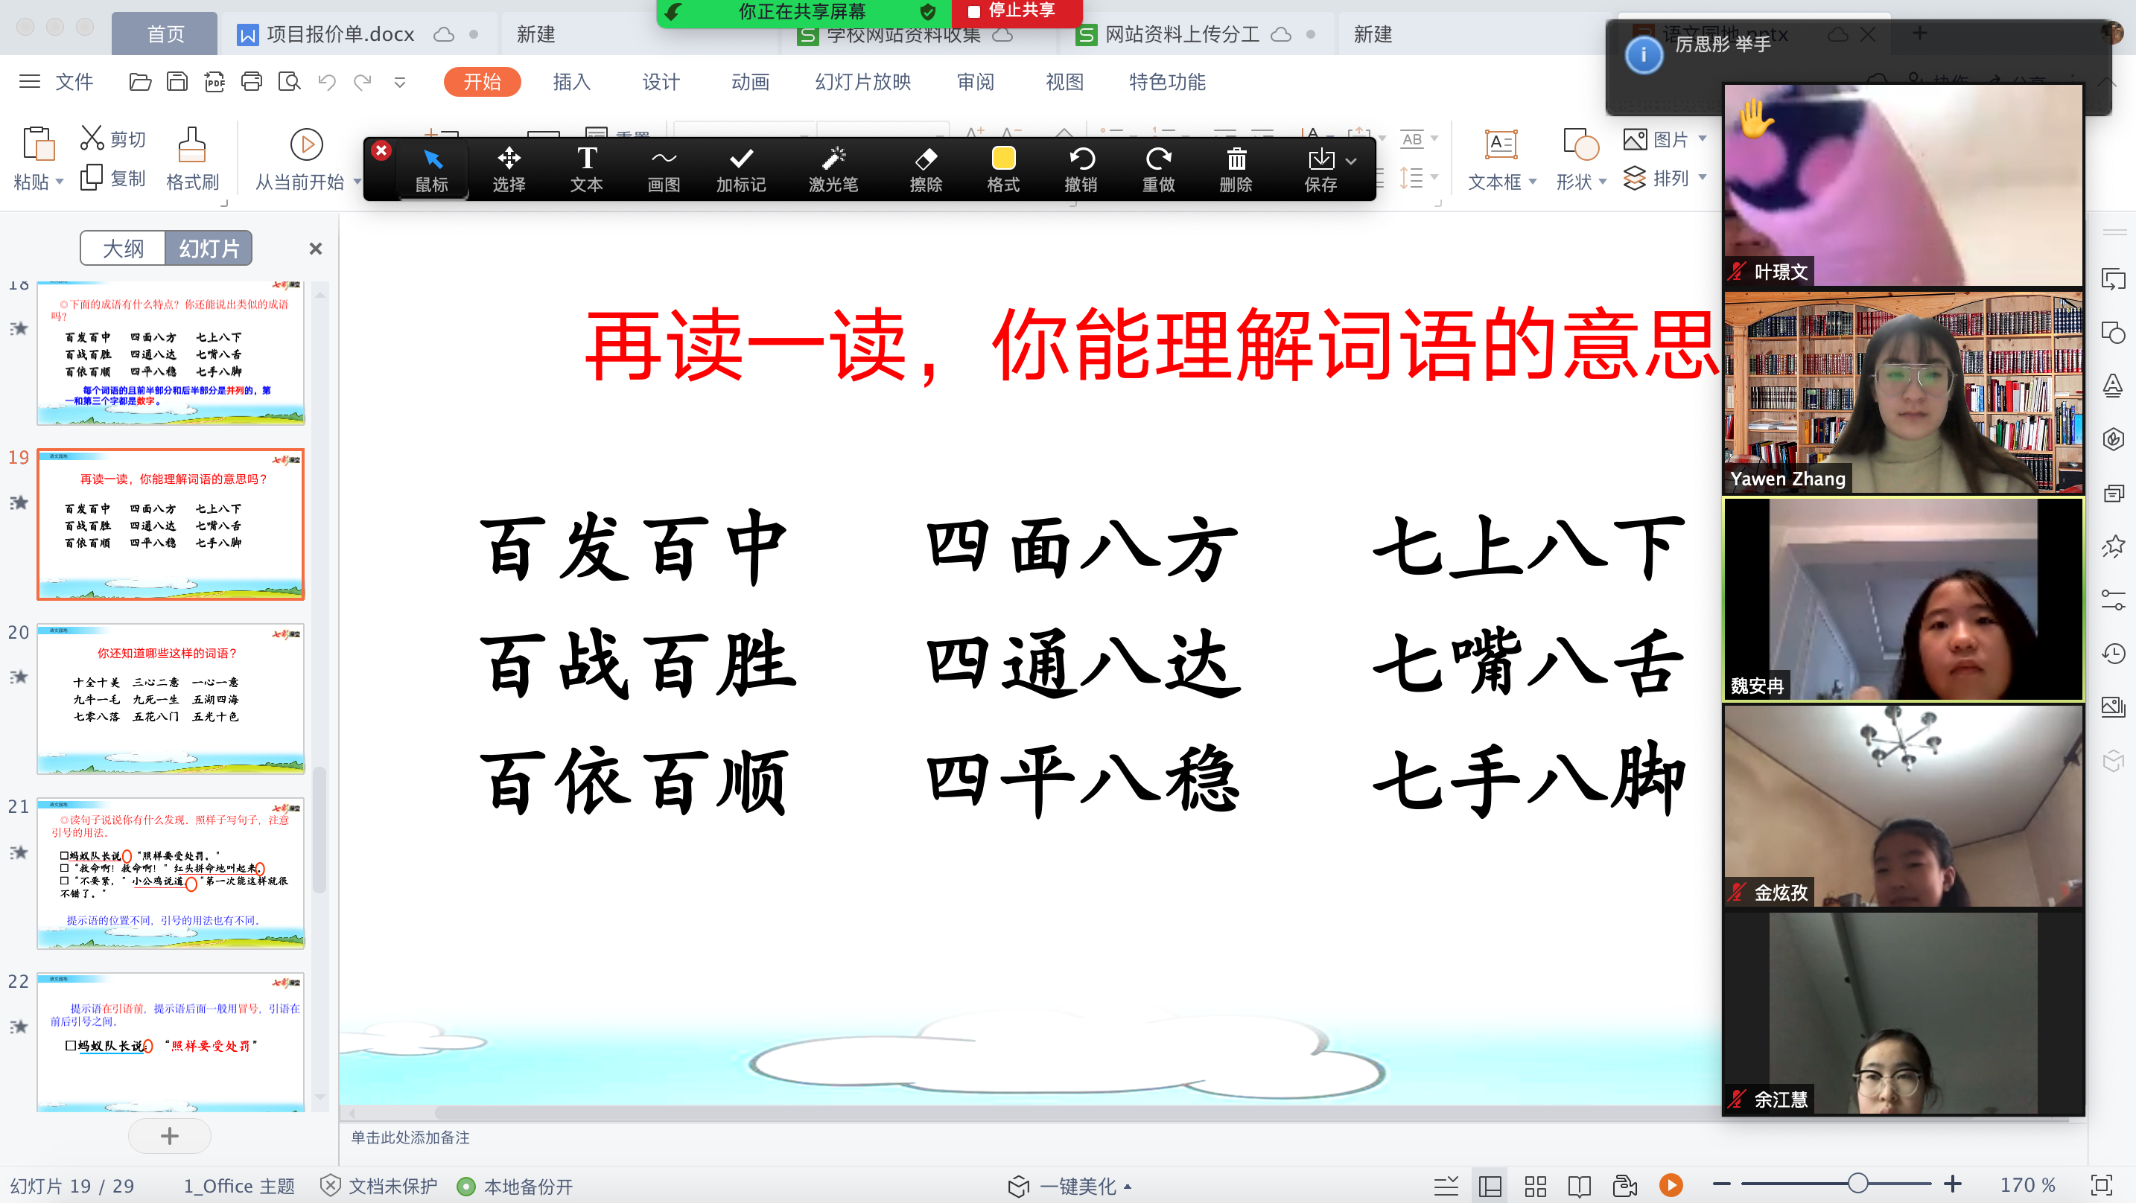Switch to slide sorter grid view
The width and height of the screenshot is (2136, 1203).
click(1535, 1186)
